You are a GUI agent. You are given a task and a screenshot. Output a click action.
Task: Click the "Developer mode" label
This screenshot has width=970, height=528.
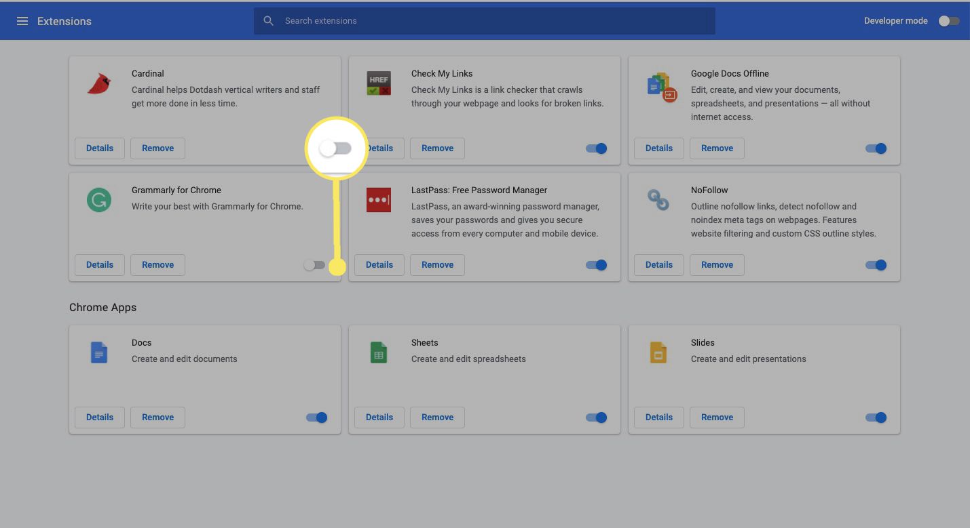click(896, 21)
